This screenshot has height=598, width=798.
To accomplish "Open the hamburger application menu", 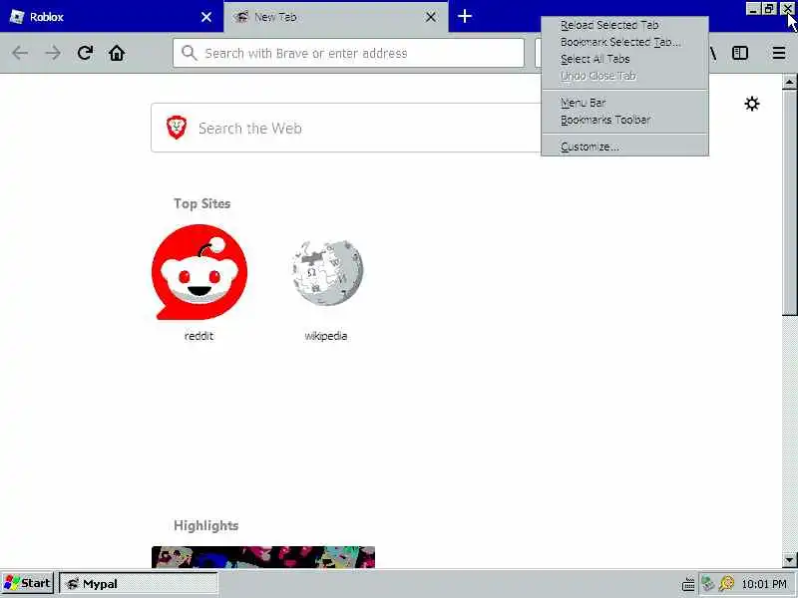I will tap(779, 53).
